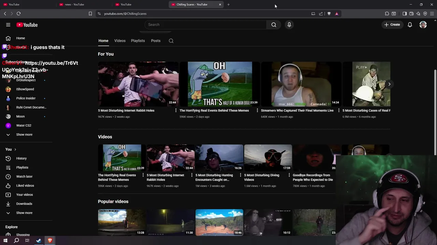437x245 pixels.
Task: Show next For You videos arrow
Action: tap(389, 84)
